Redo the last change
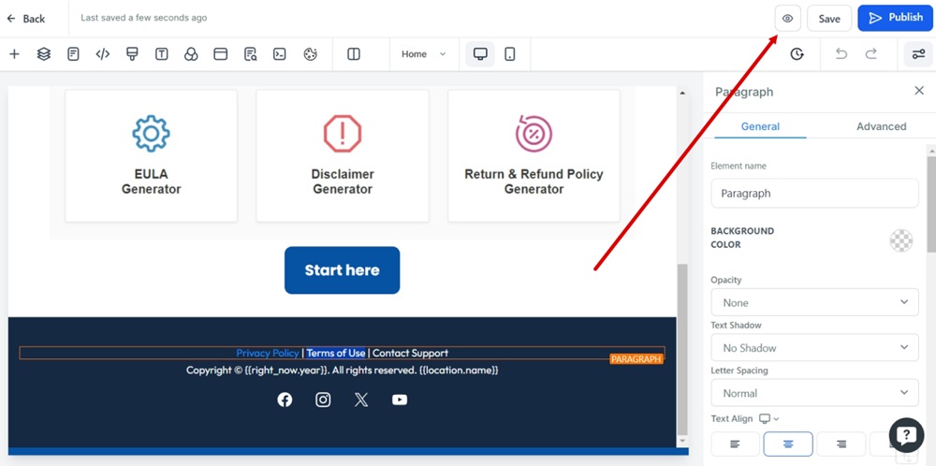936x466 pixels. [x=870, y=54]
